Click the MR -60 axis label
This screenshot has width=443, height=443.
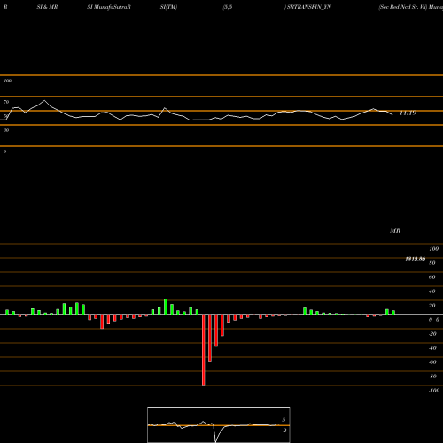[432, 362]
